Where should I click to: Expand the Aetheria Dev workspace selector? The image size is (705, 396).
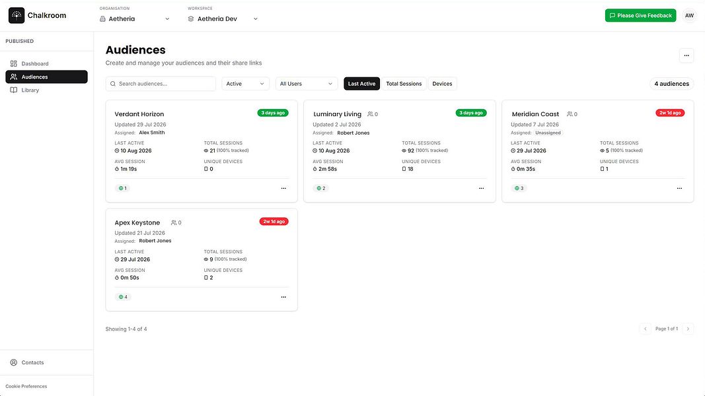pyautogui.click(x=223, y=19)
